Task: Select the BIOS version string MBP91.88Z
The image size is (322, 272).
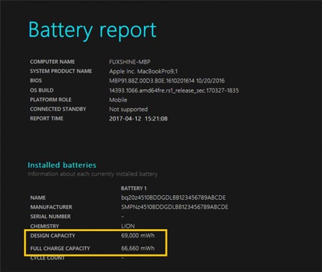Action: (x=167, y=81)
